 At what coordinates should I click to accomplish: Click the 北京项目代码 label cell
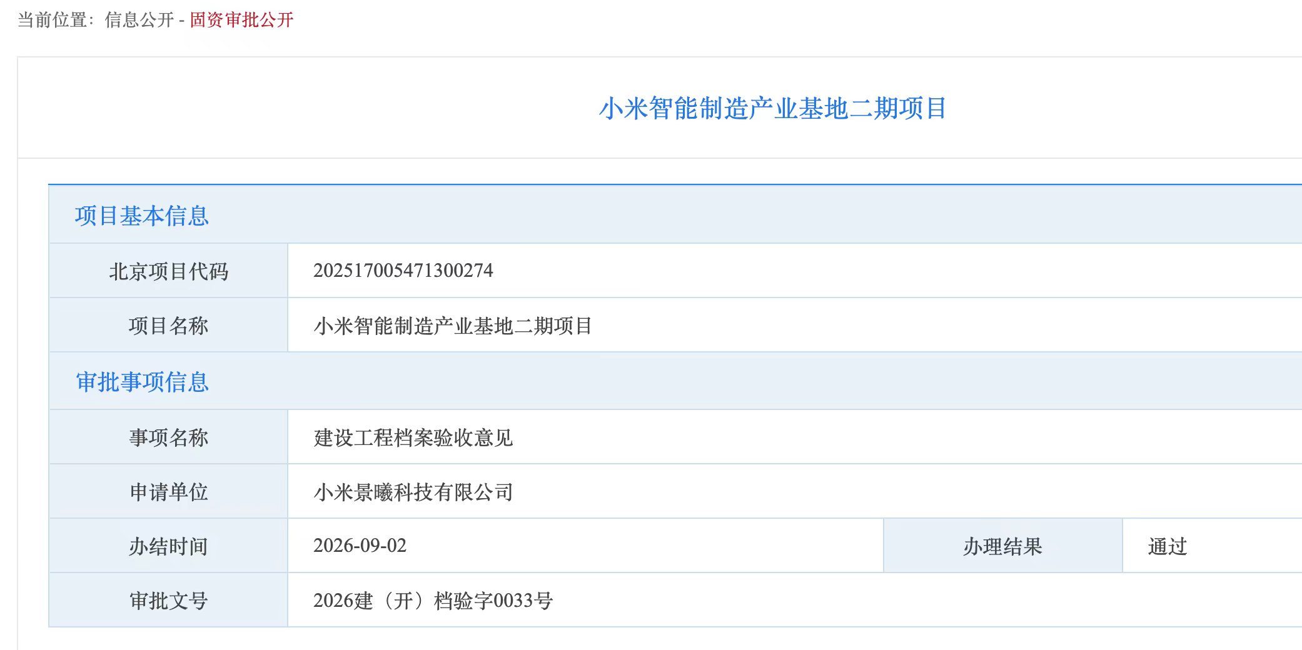168,271
